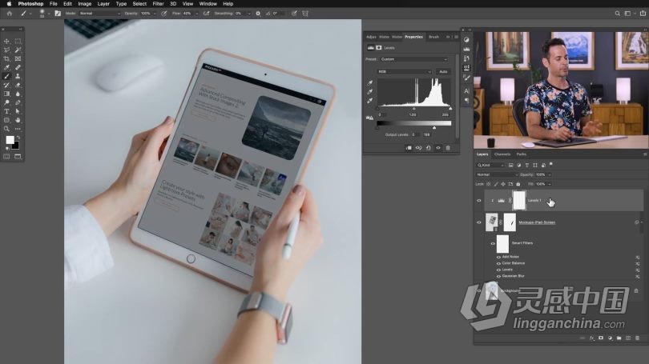Toggle Quick Mask mode
Screen dimensions: 649x364
[6, 157]
